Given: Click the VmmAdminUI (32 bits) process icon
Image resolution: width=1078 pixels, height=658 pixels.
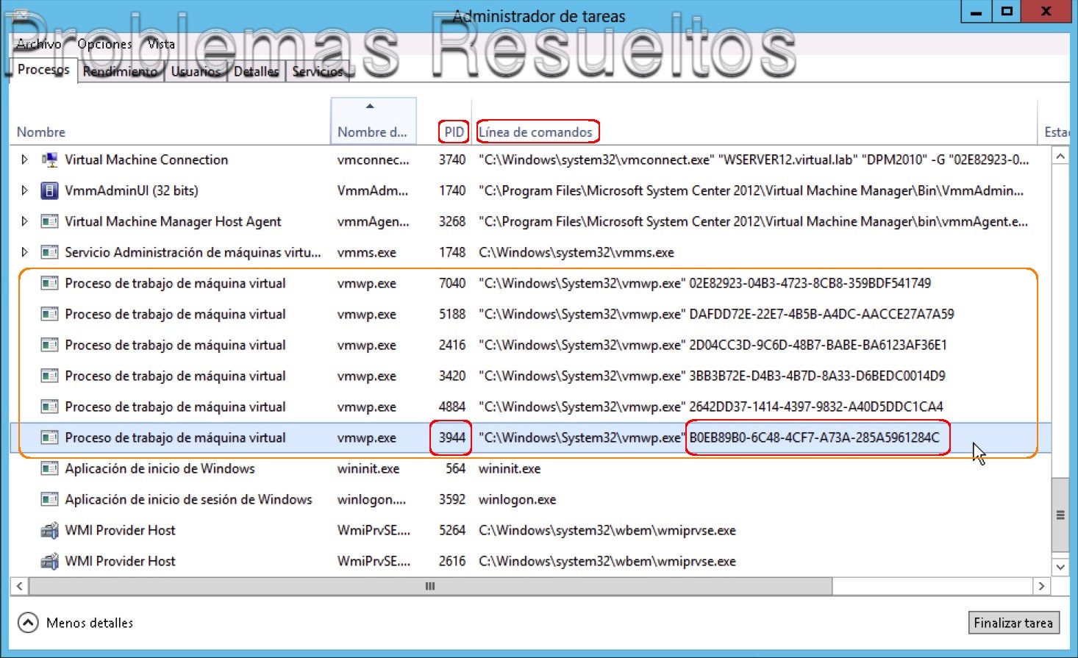Looking at the screenshot, I should (49, 190).
